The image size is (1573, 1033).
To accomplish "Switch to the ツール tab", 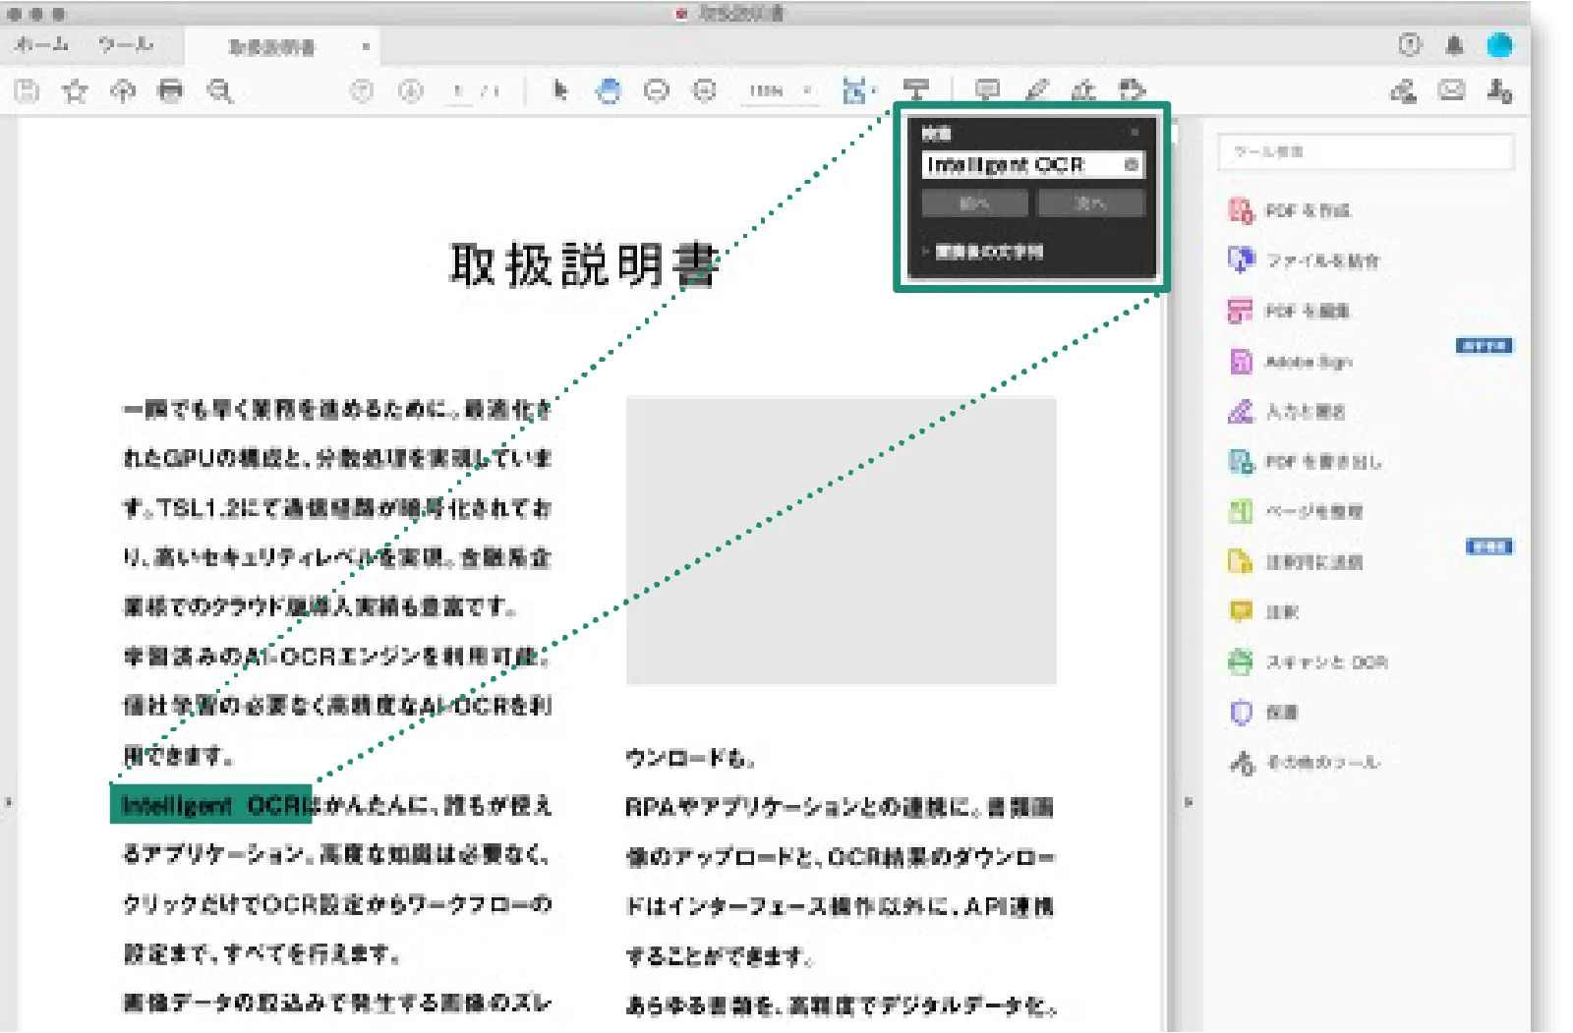I will point(126,44).
